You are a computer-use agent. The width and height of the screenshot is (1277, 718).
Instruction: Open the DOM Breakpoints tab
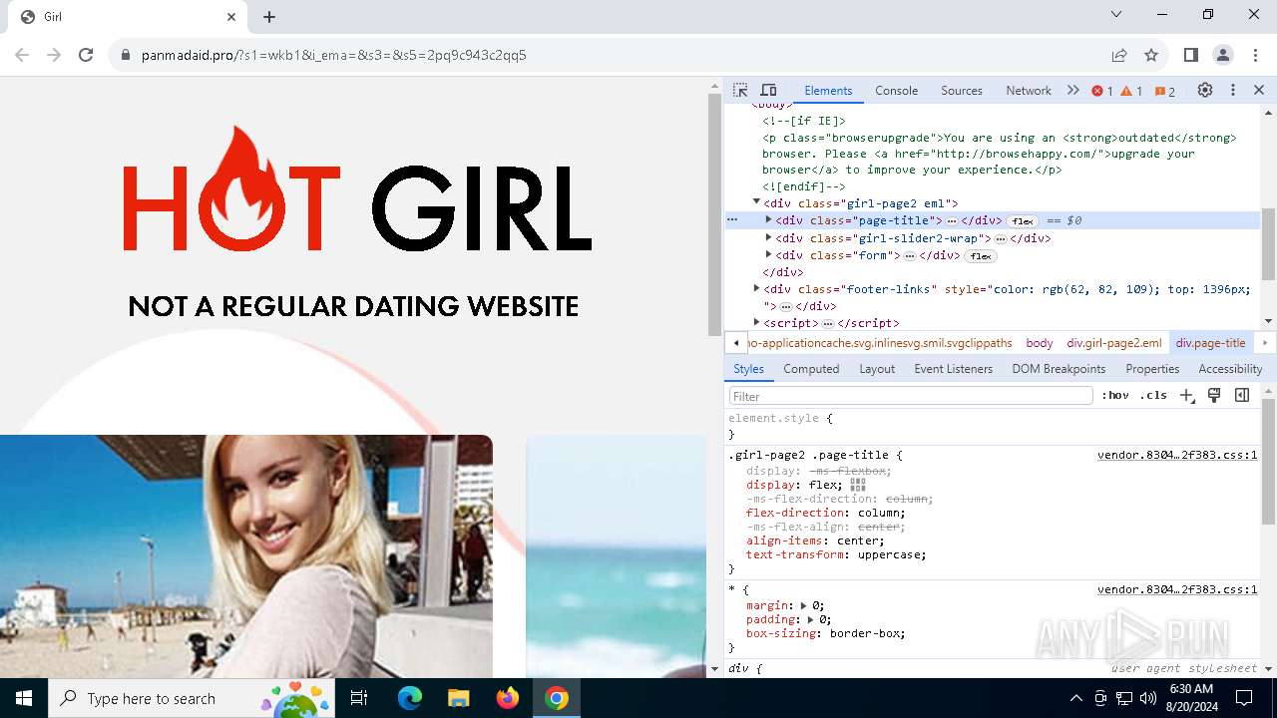click(1059, 369)
